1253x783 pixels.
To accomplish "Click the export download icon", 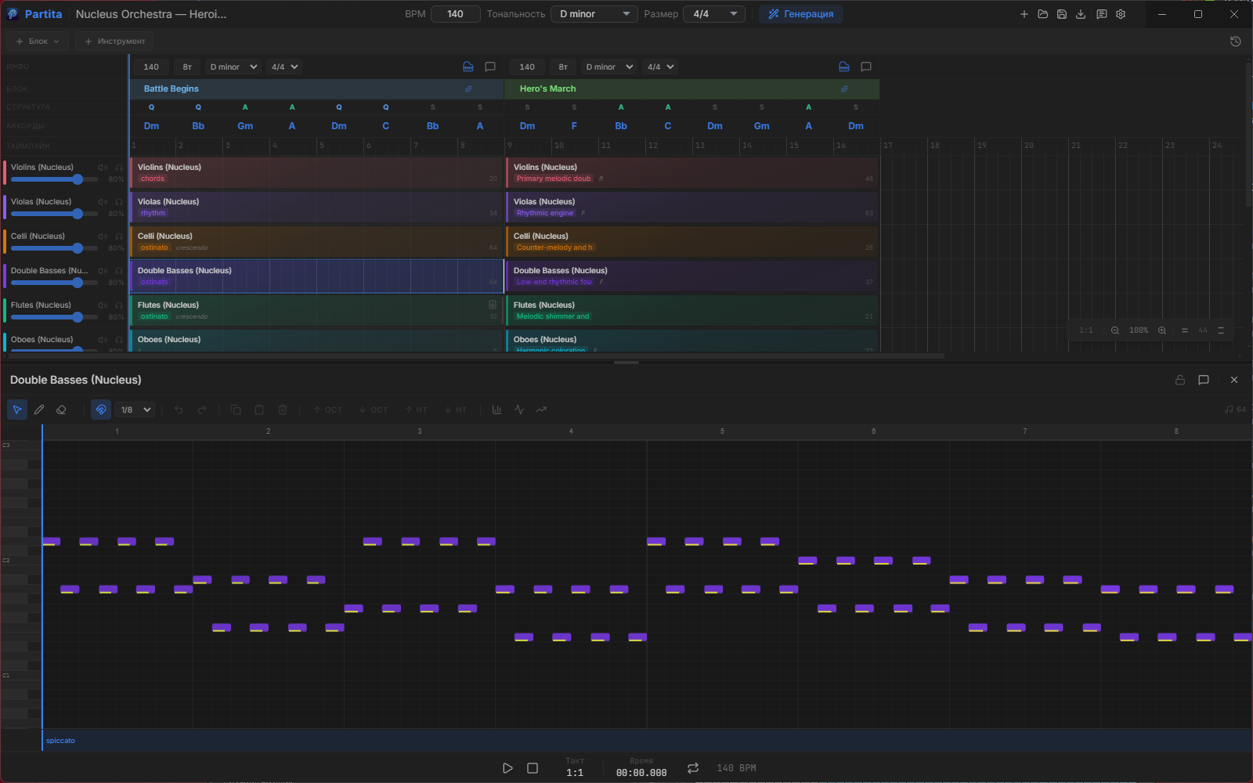I will coord(1081,14).
